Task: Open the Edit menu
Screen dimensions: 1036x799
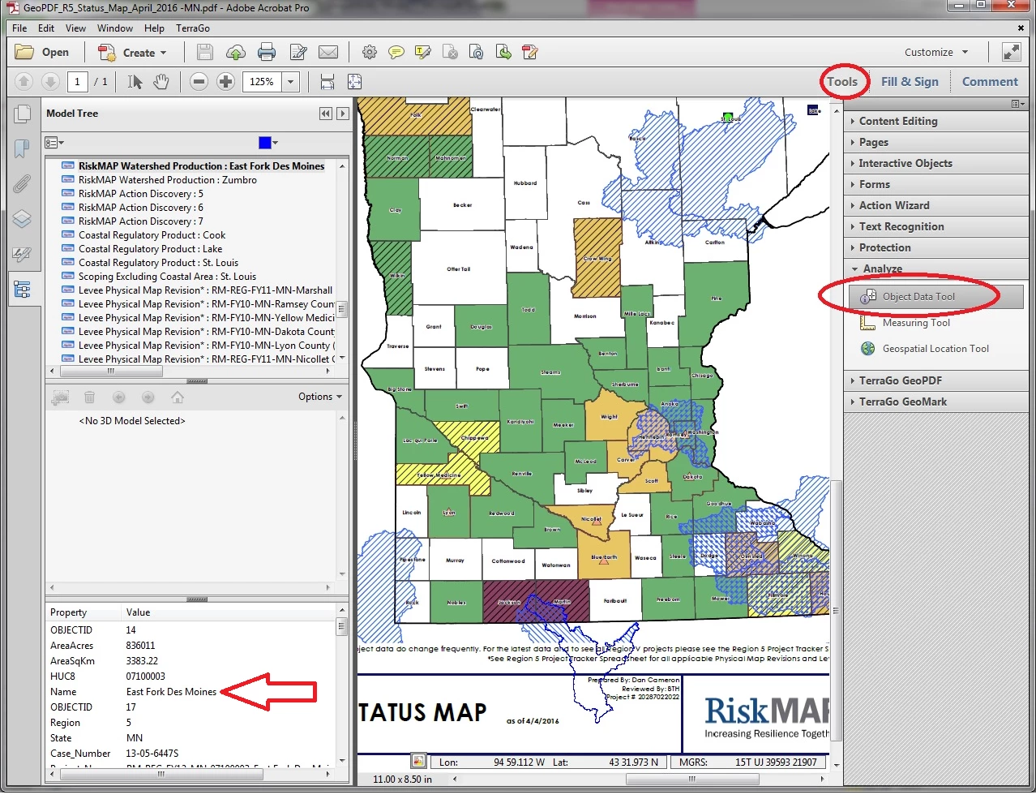Action: pos(46,28)
